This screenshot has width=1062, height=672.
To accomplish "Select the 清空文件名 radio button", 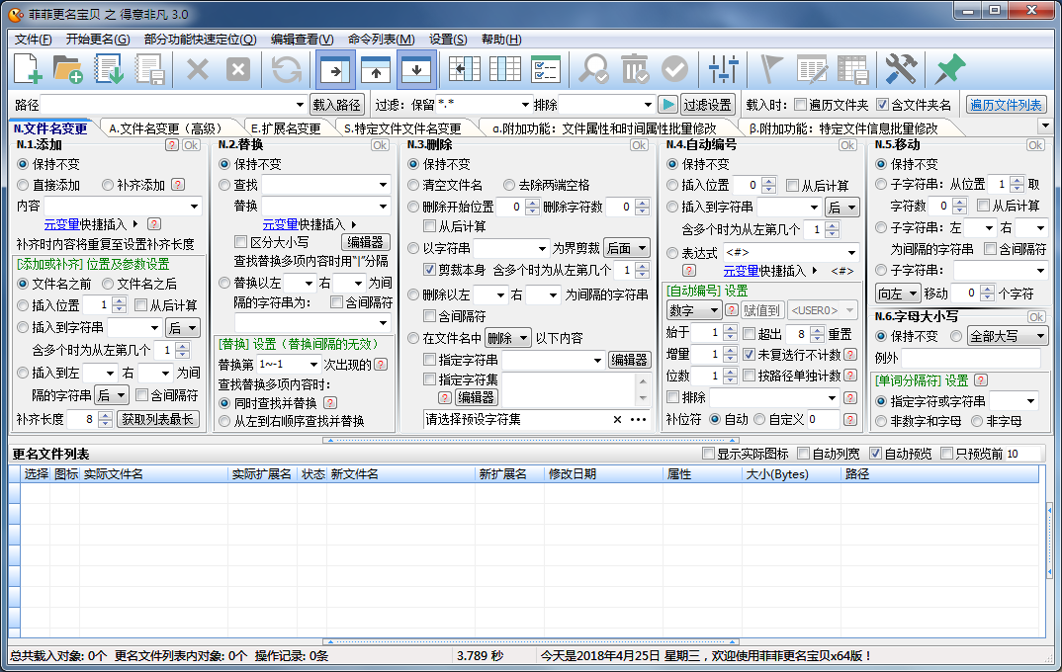I will tap(414, 185).
